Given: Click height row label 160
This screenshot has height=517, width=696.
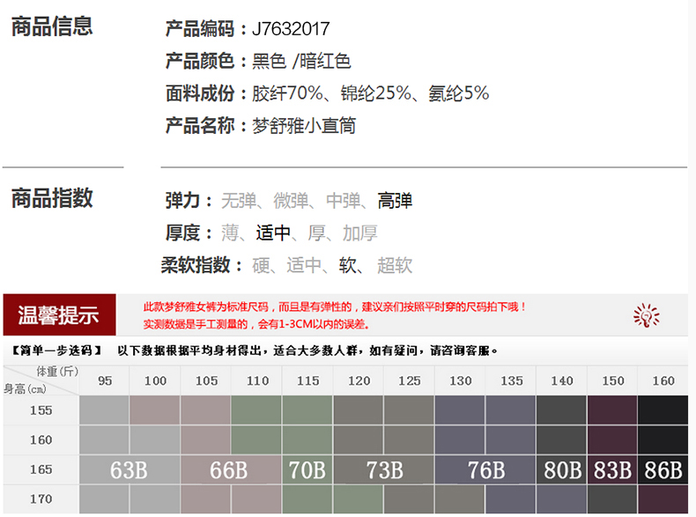Looking at the screenshot, I should [x=41, y=439].
